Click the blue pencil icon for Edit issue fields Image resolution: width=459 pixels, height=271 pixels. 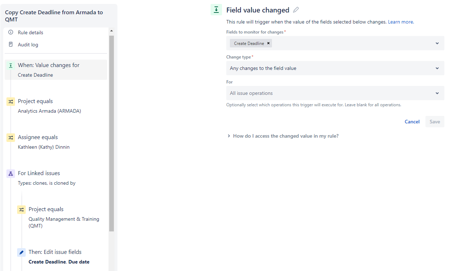tap(21, 252)
